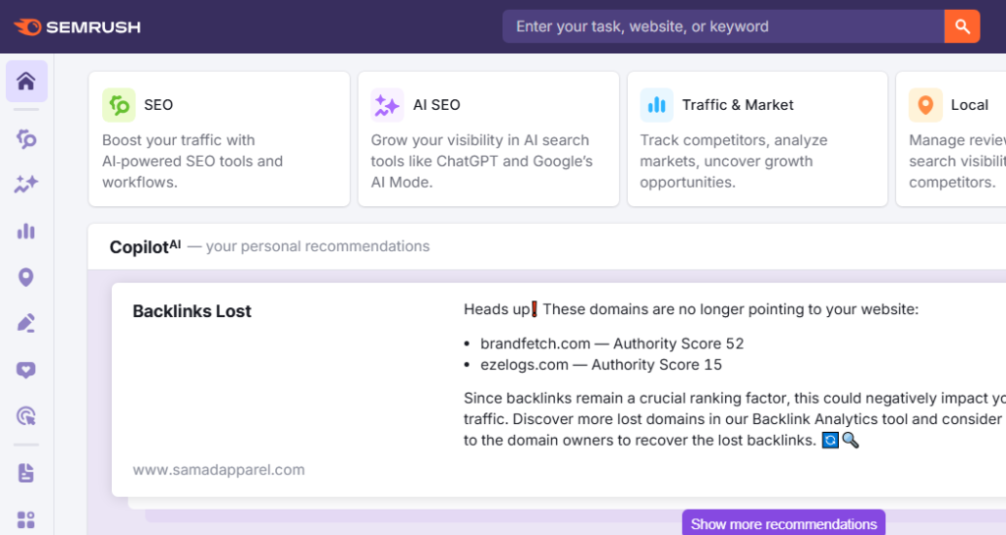Open the SEO toolkit card title
Viewport: 1006px width, 535px height.
tap(158, 105)
